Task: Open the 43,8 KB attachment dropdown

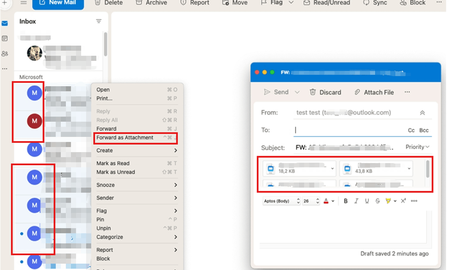Action: [x=409, y=169]
